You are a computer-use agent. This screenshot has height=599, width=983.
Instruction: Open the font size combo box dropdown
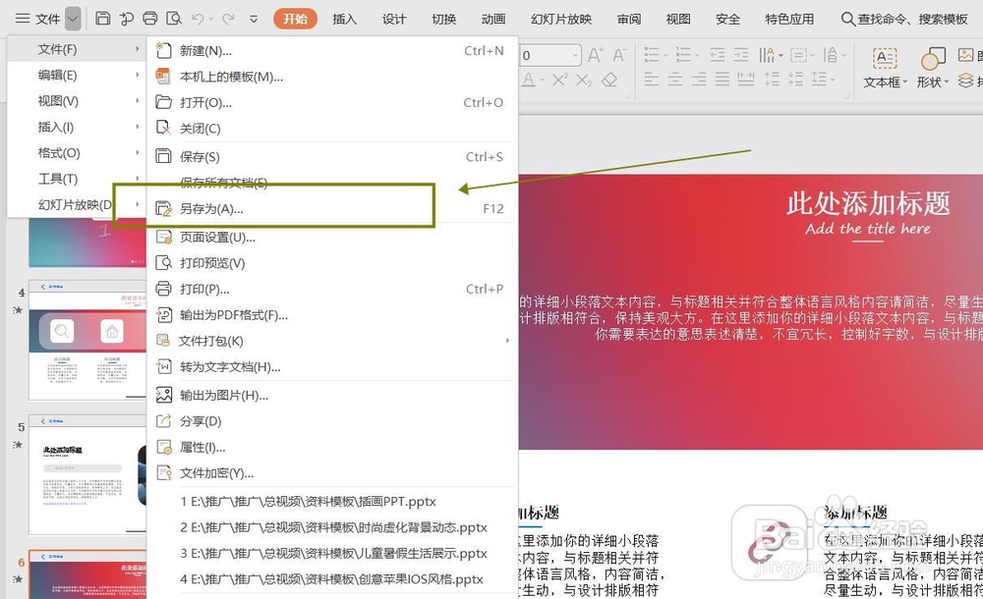[x=575, y=54]
